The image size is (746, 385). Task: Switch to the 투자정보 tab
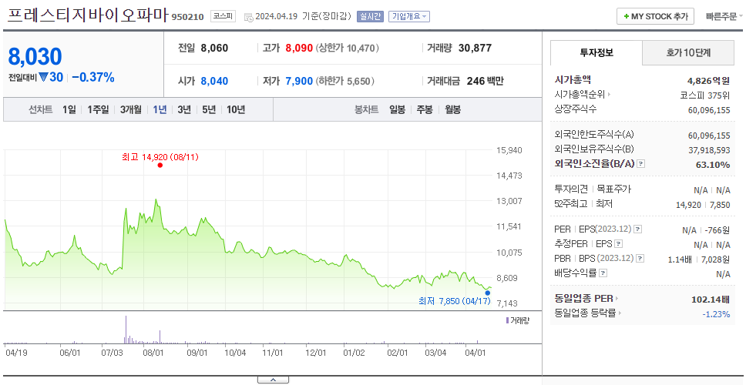(x=596, y=53)
